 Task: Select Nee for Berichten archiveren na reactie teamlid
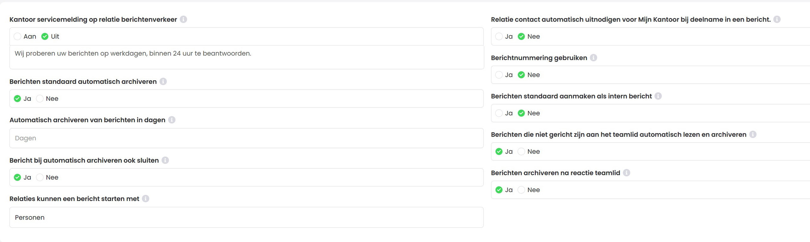pyautogui.click(x=521, y=190)
